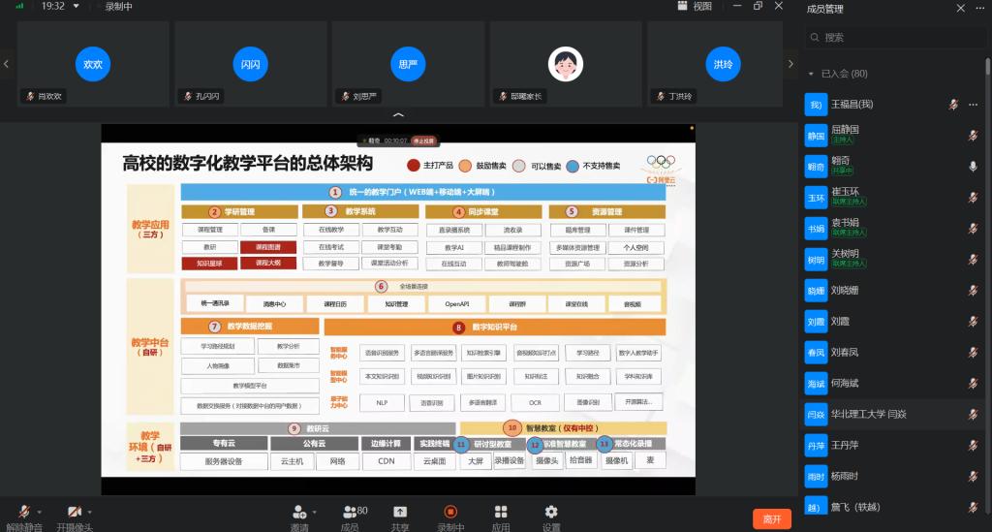Select member 崔玉环 in the list
This screenshot has height=532, width=992.
click(x=892, y=198)
